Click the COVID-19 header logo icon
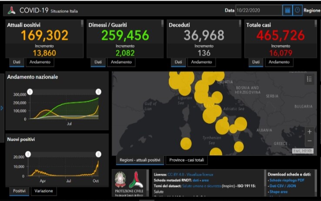The height and width of the screenshot is (201, 321). click(x=11, y=10)
